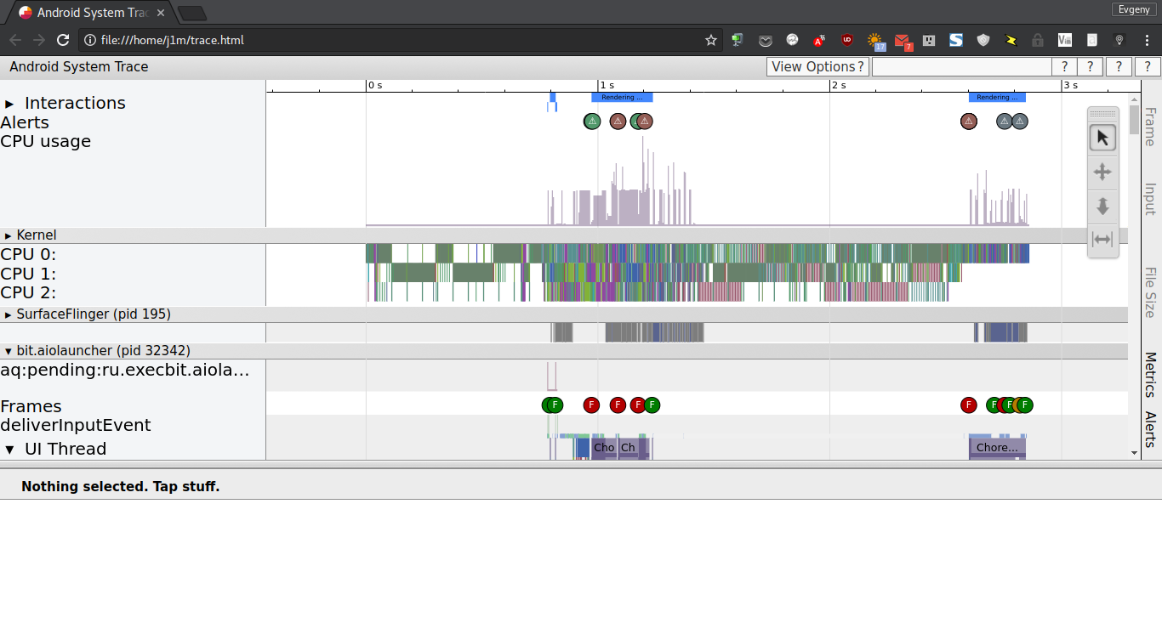Click the browser reload button

(x=63, y=40)
